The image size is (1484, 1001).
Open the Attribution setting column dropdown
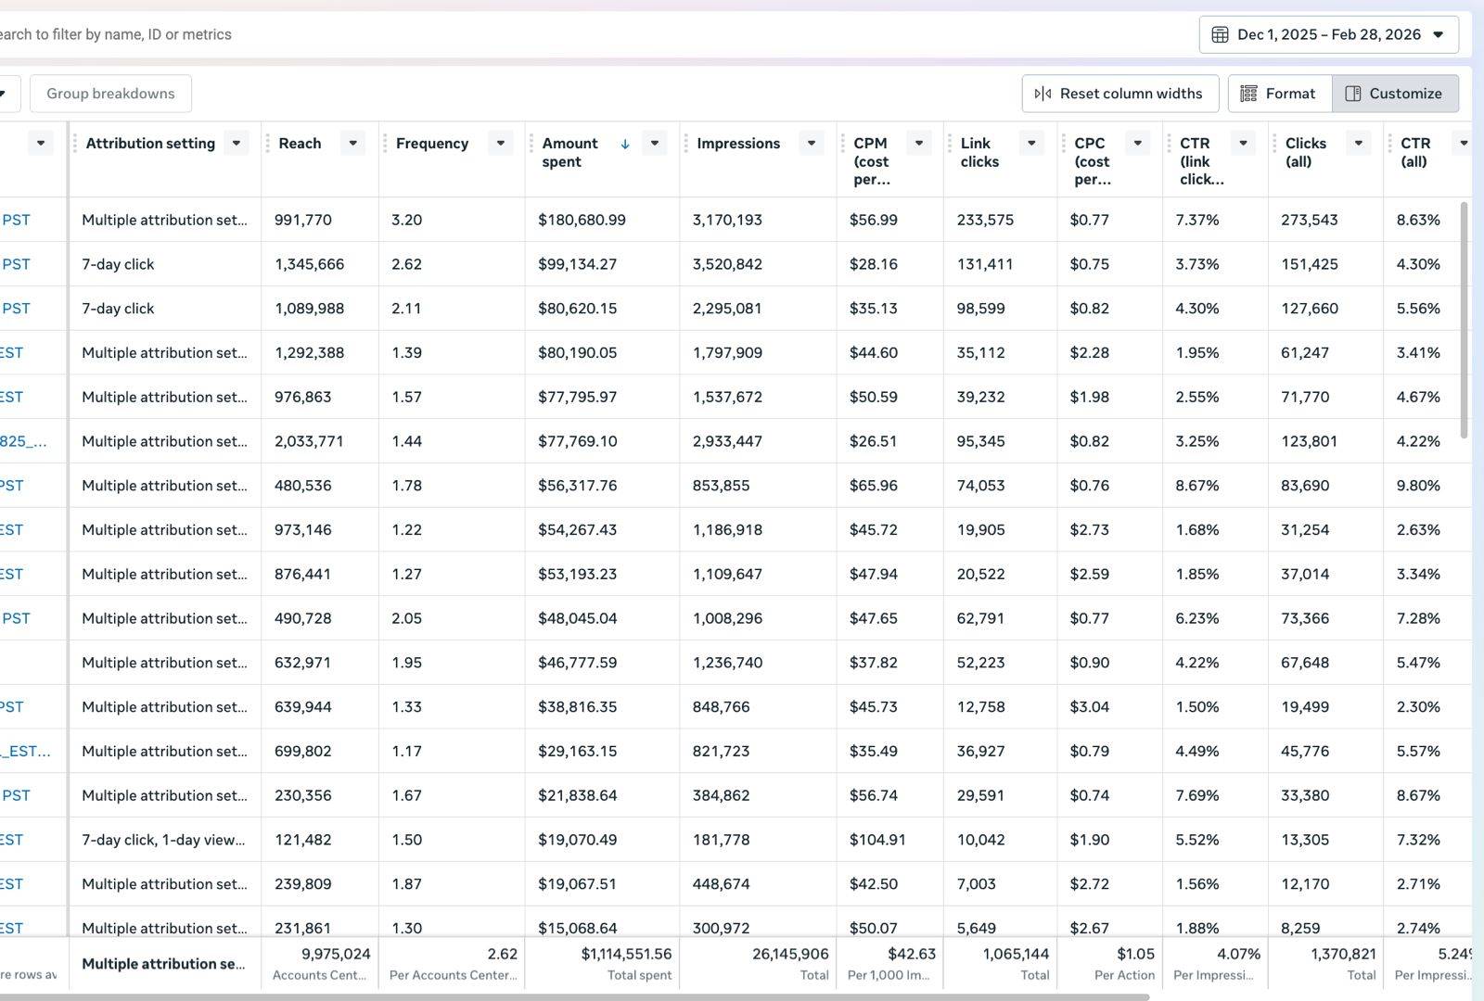click(x=237, y=144)
